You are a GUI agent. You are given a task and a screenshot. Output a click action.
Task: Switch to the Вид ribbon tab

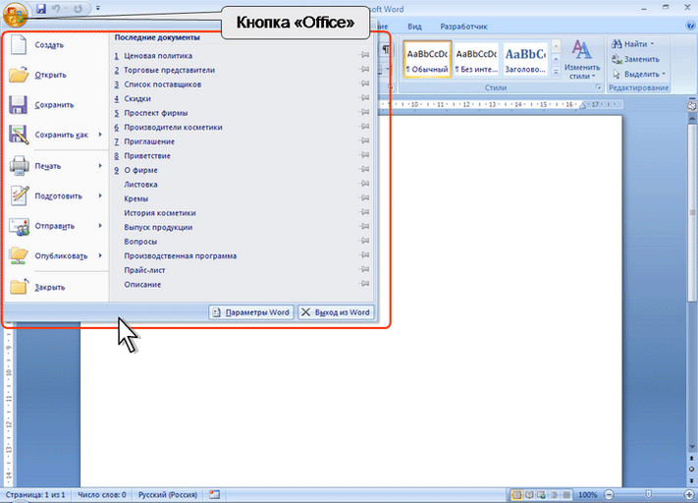coord(414,27)
